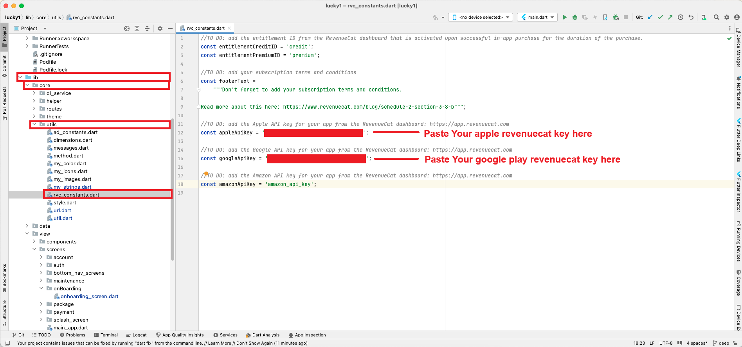Viewport: 742px width, 347px height.
Task: Open the Terminal tab at the bottom
Action: click(106, 335)
